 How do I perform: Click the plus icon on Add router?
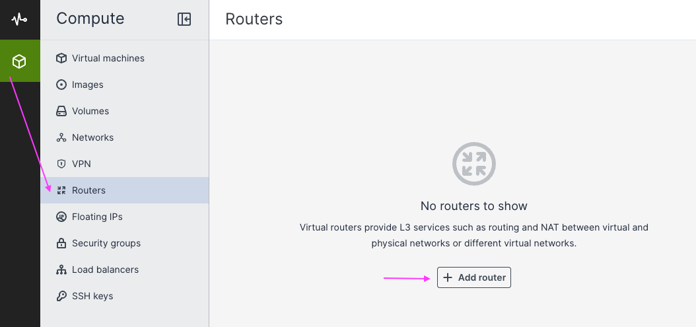[x=448, y=277]
